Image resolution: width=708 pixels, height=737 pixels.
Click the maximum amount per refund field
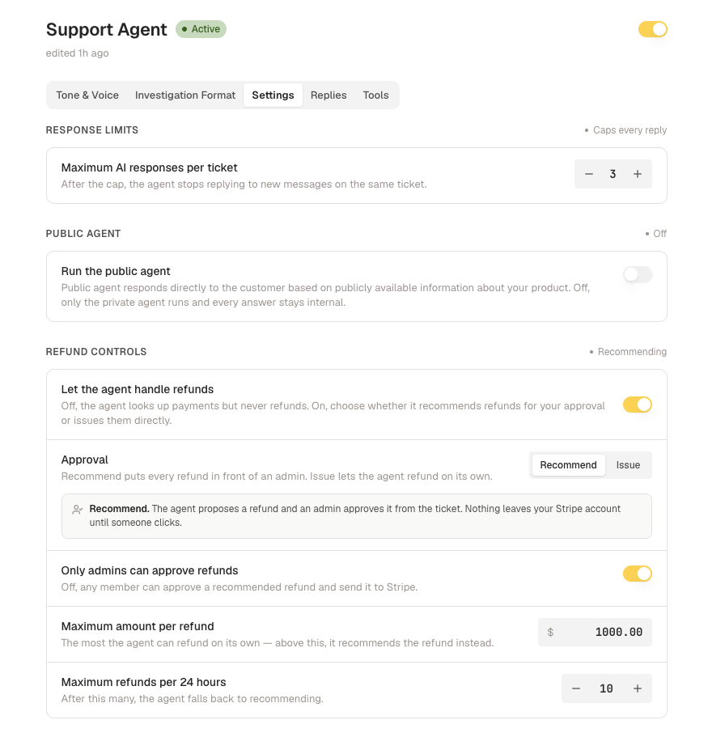tap(595, 632)
